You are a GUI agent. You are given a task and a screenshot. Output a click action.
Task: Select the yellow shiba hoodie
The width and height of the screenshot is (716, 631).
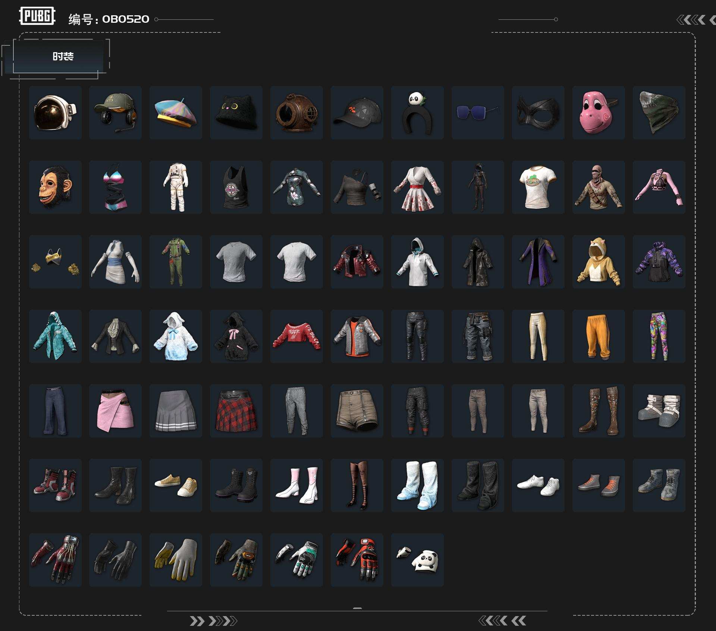(599, 262)
